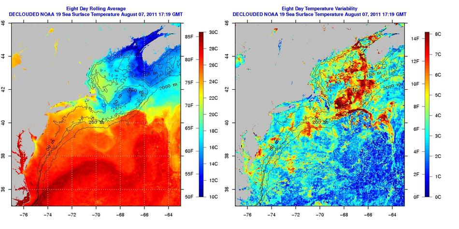Click longitude -74 tick label under right map
The width and height of the screenshot is (459, 229).
coord(272,216)
